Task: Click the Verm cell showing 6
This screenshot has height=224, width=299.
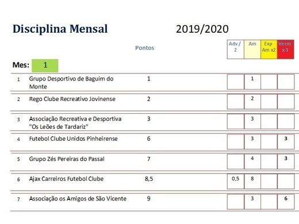Action: [286, 201]
